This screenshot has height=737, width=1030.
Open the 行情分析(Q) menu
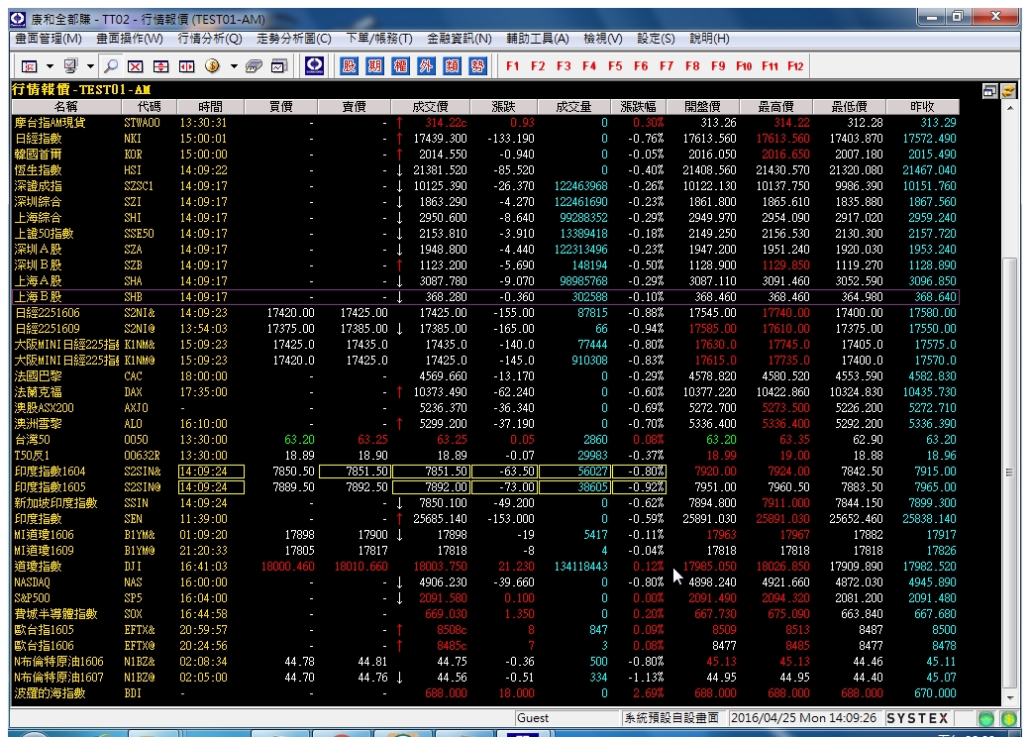[x=210, y=39]
